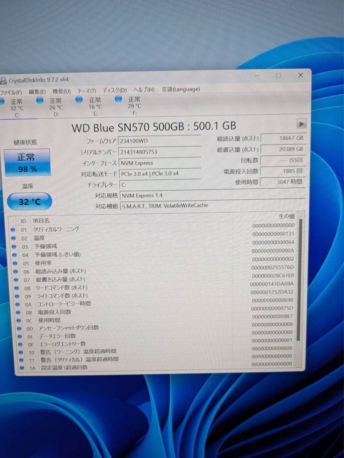Click the 生の値 column header
The image size is (344, 458).
point(286,216)
